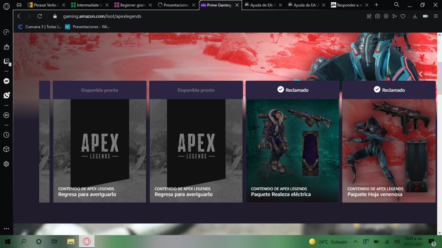
Task: Show hidden system tray icons
Action: coord(355,242)
